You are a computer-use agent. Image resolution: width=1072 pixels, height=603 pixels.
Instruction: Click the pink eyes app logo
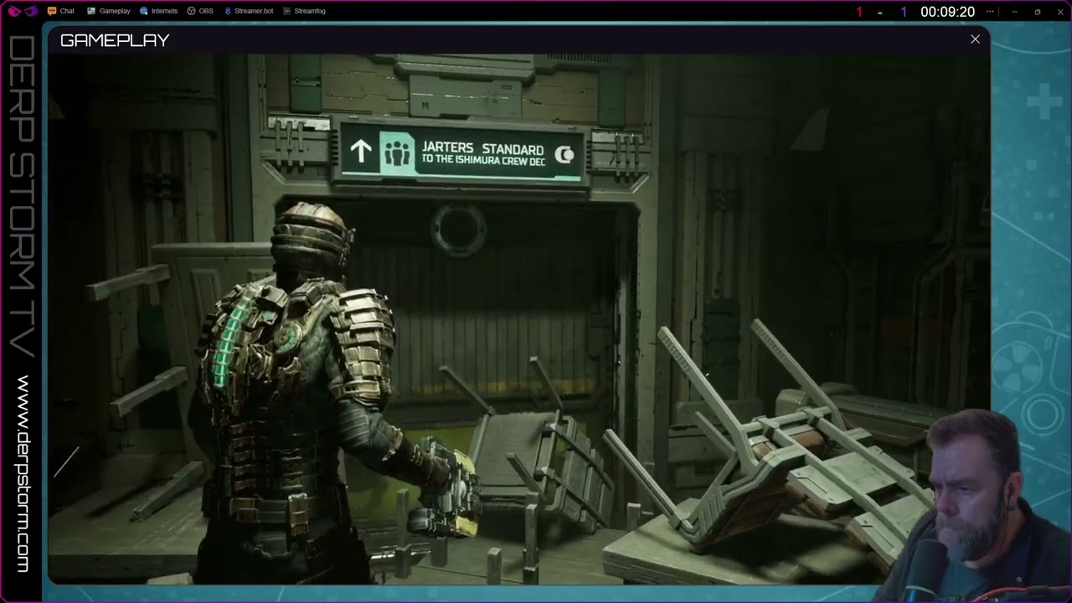pyautogui.click(x=23, y=11)
